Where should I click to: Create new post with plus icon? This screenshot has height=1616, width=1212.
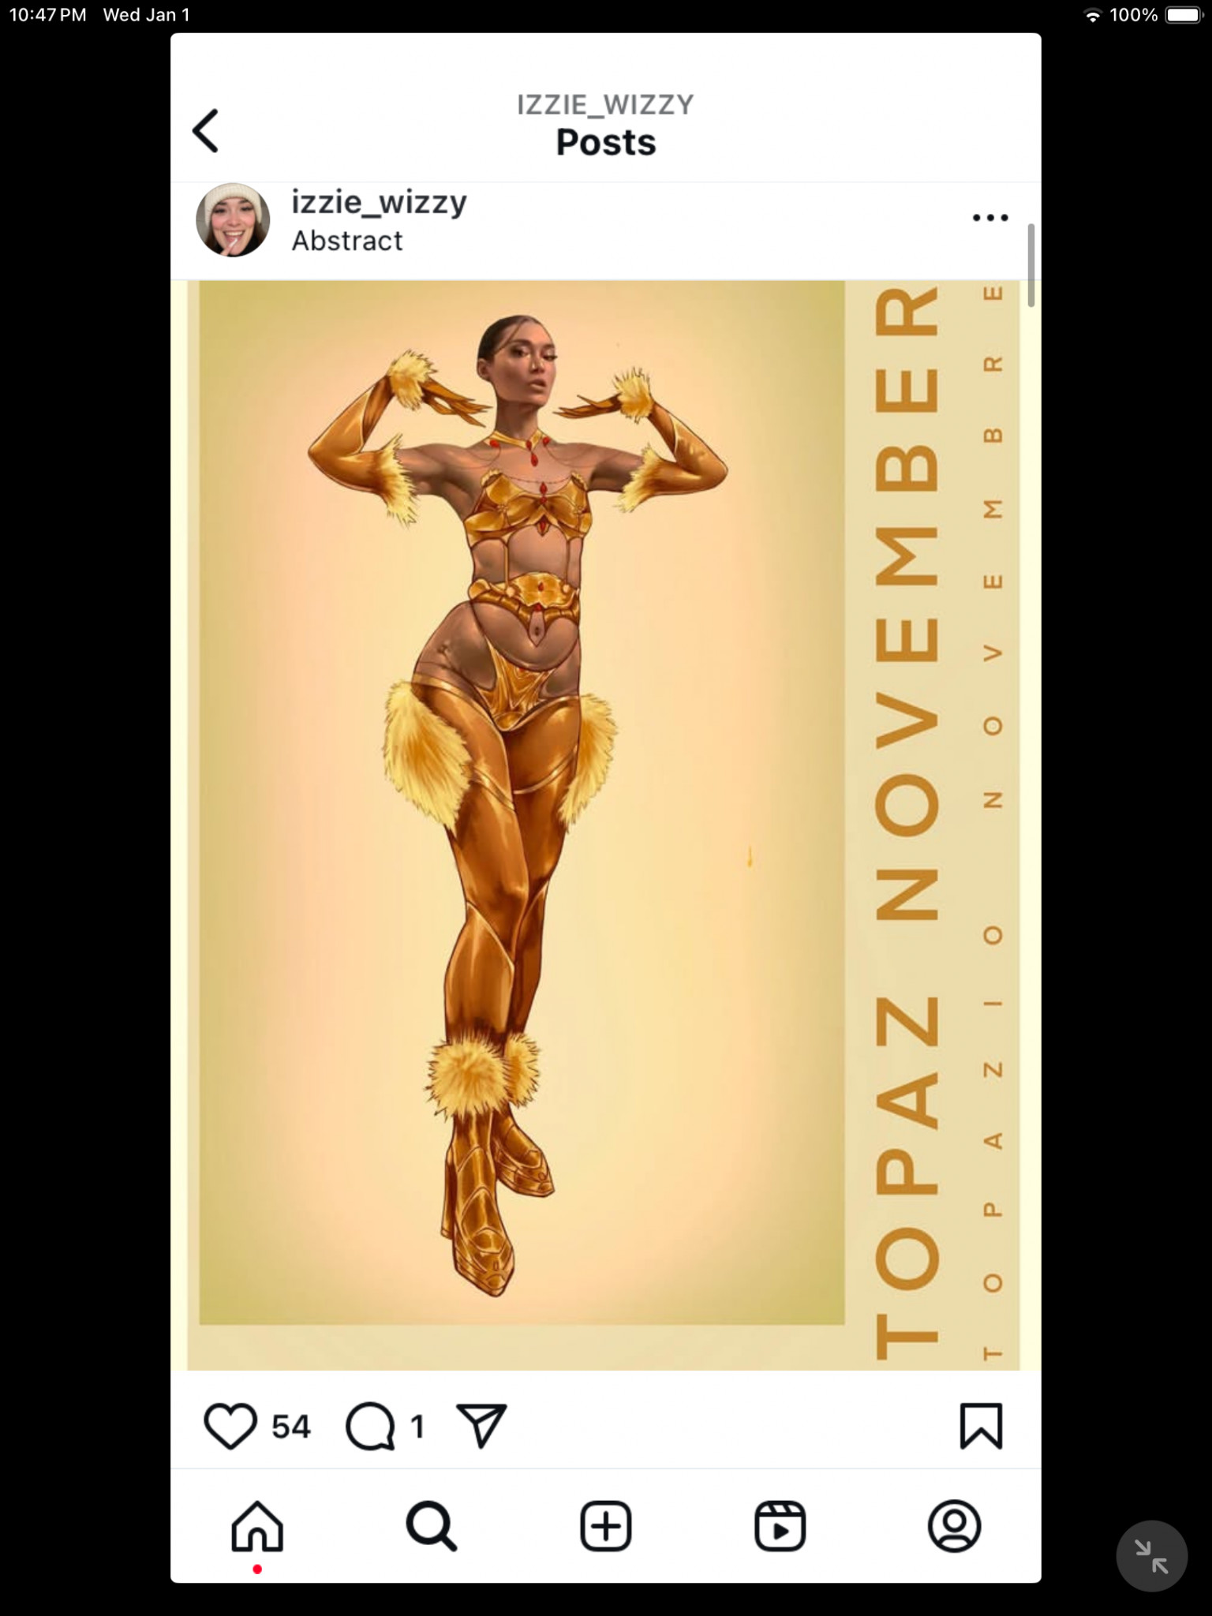point(606,1526)
